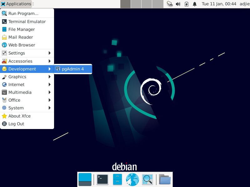Expand the Office submenu arrow
Viewport: 250px width, 187px height.
50,100
